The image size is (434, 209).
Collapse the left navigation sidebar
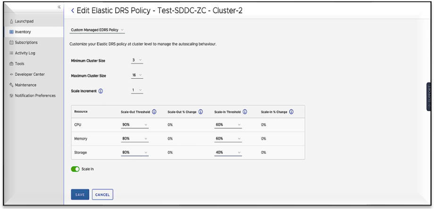coord(59,7)
